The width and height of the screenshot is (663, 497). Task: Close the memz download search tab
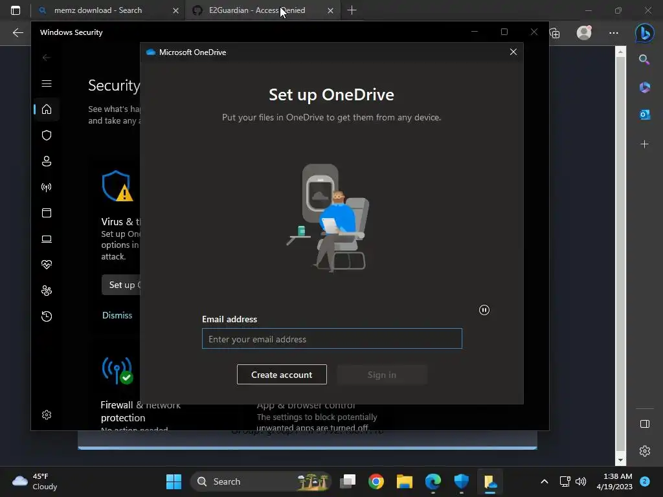(x=176, y=10)
